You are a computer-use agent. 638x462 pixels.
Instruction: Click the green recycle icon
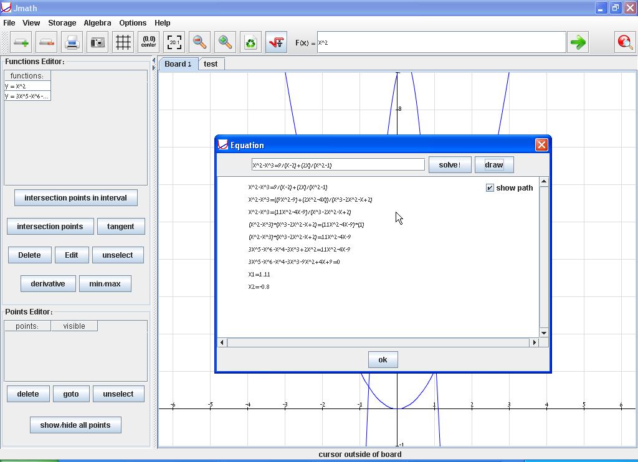(x=250, y=42)
